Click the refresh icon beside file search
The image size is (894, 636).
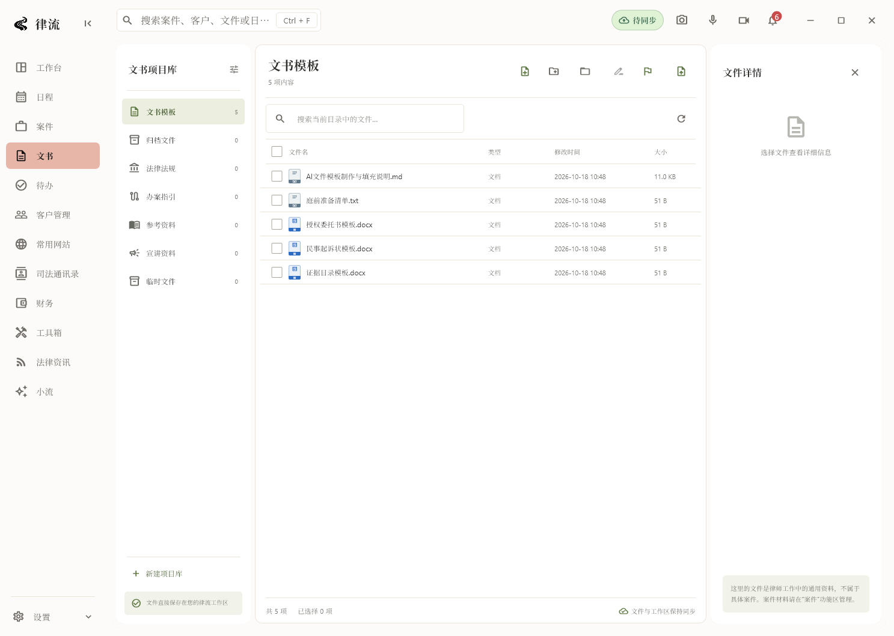tap(681, 118)
